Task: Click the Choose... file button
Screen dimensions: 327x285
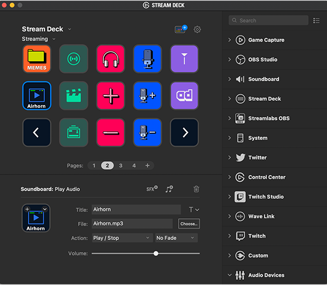Action: click(189, 224)
